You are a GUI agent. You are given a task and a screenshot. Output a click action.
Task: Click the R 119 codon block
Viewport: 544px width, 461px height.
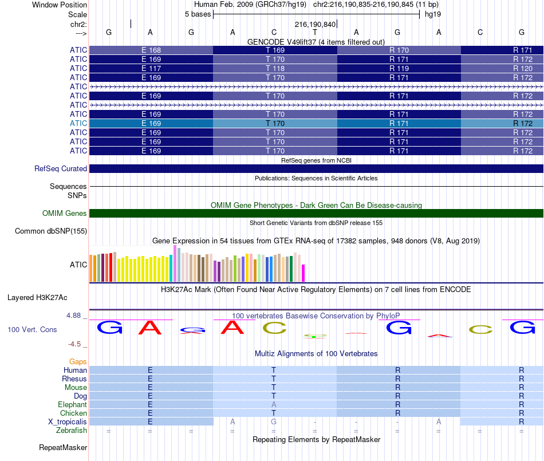point(399,68)
